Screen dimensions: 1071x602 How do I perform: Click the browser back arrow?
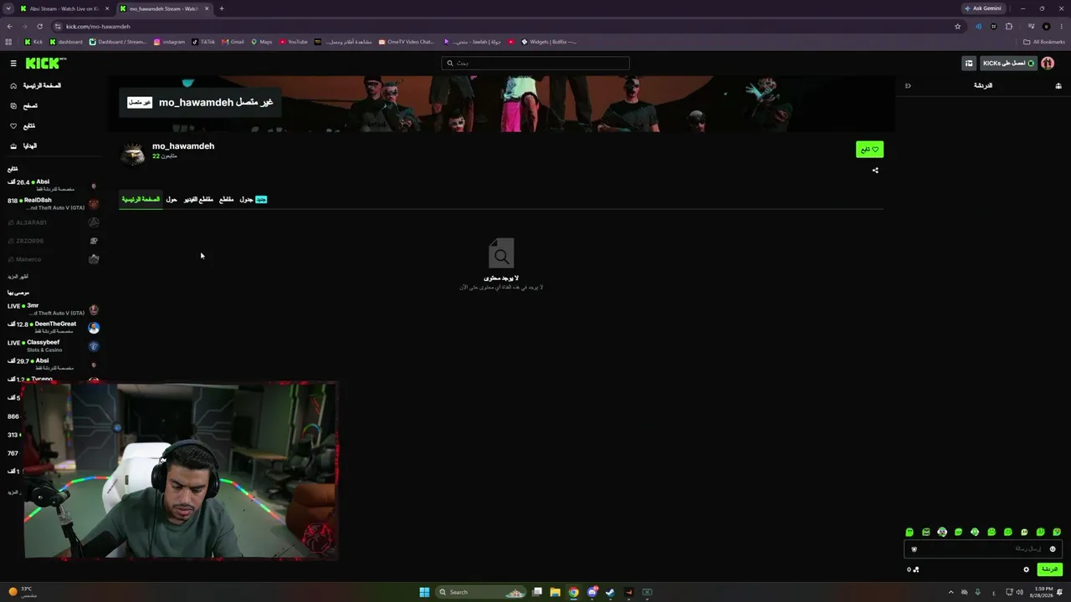point(9,26)
